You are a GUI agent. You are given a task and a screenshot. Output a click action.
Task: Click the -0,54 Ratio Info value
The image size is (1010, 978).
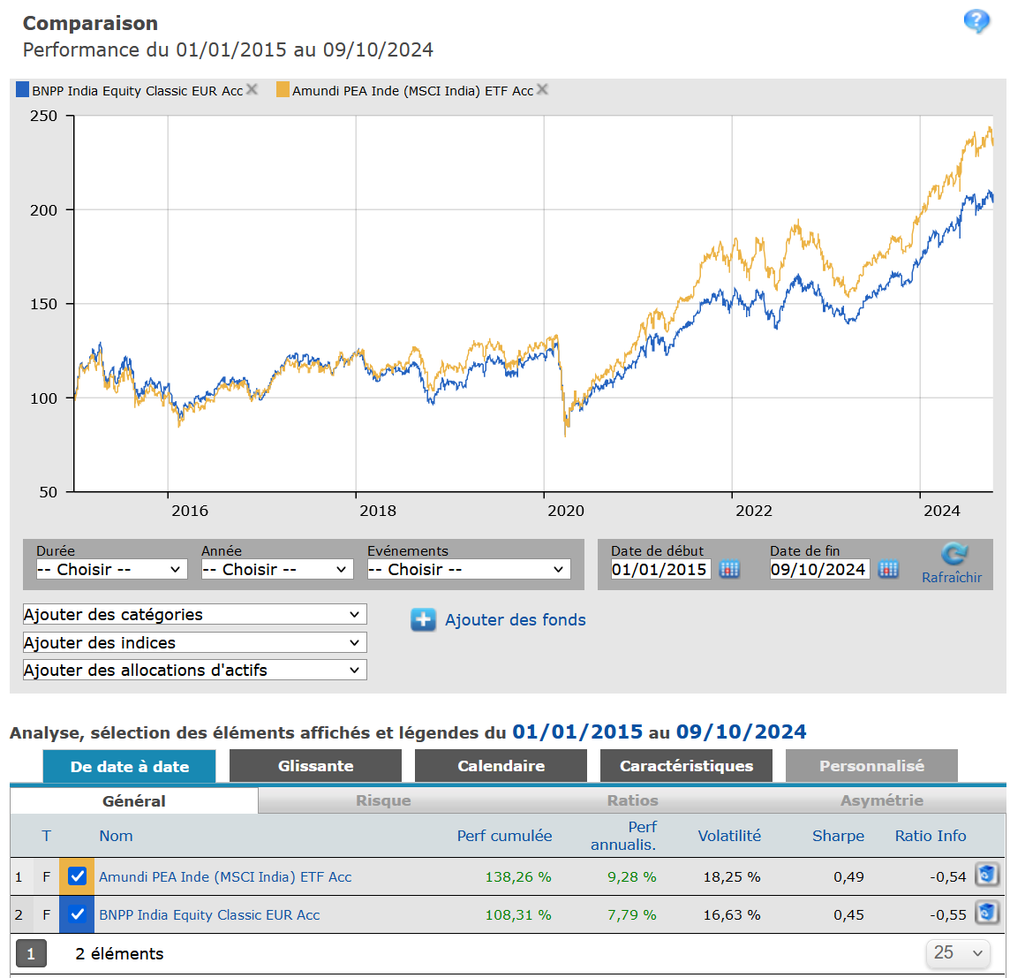pos(948,876)
